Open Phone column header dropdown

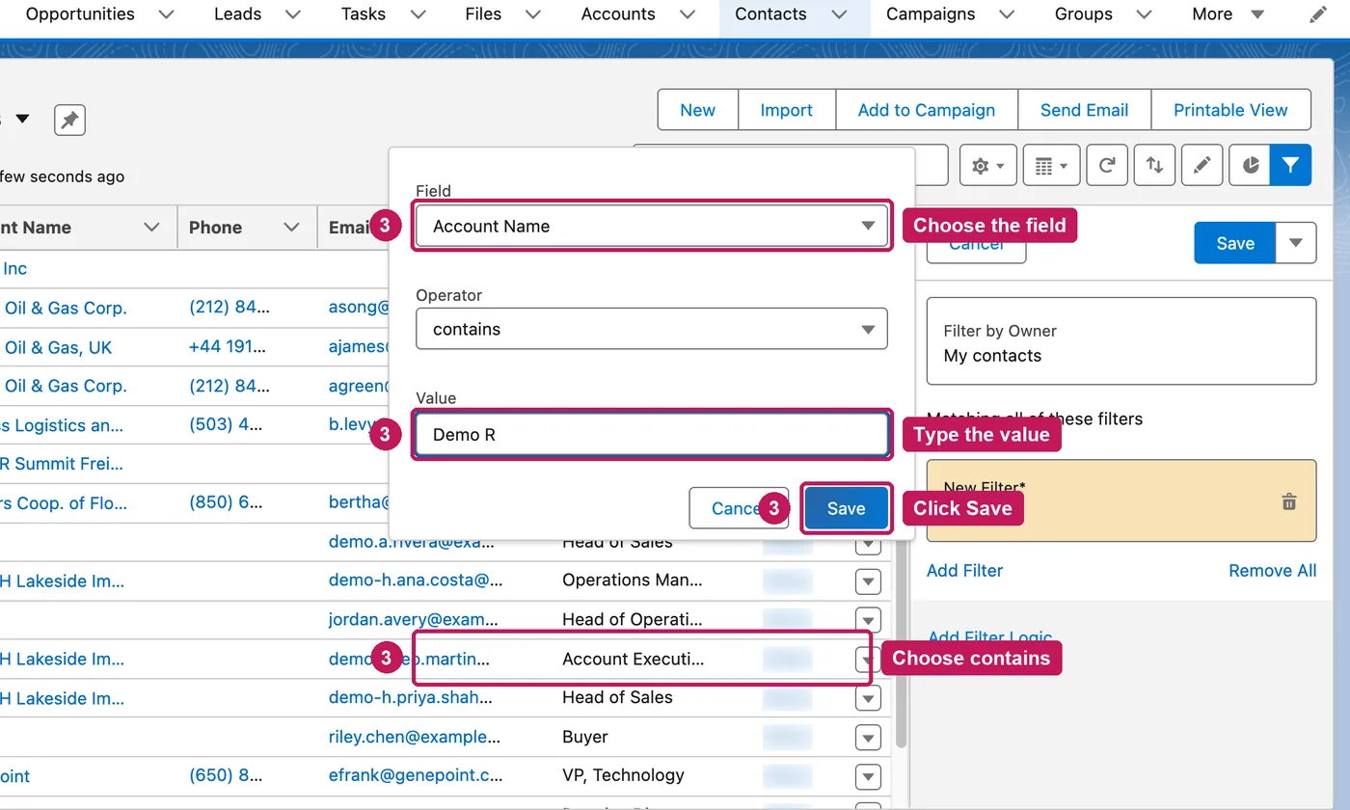point(291,228)
